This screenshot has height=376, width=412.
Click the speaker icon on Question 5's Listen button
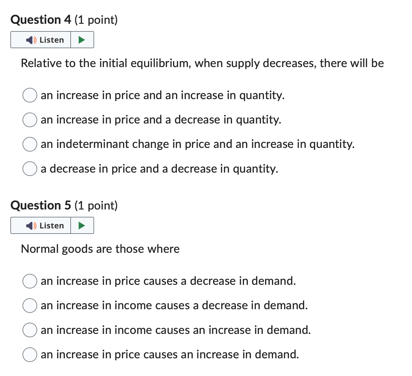[31, 225]
